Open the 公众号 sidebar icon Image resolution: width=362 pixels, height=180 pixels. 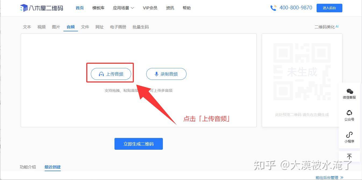[x=349, y=113]
